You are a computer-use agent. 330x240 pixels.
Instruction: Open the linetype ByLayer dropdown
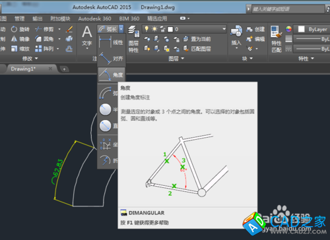[312, 49]
